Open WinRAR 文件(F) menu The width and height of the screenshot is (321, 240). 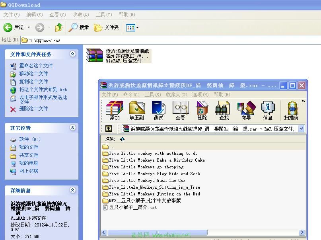pyautogui.click(x=110, y=95)
